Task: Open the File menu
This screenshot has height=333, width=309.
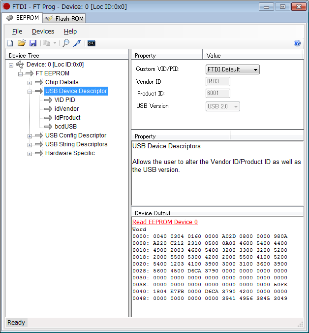Action: tap(17, 32)
